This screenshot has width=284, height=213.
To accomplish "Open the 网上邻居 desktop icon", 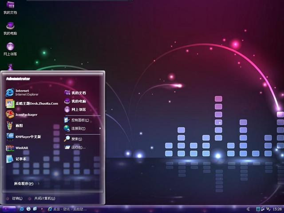I will (10, 49).
